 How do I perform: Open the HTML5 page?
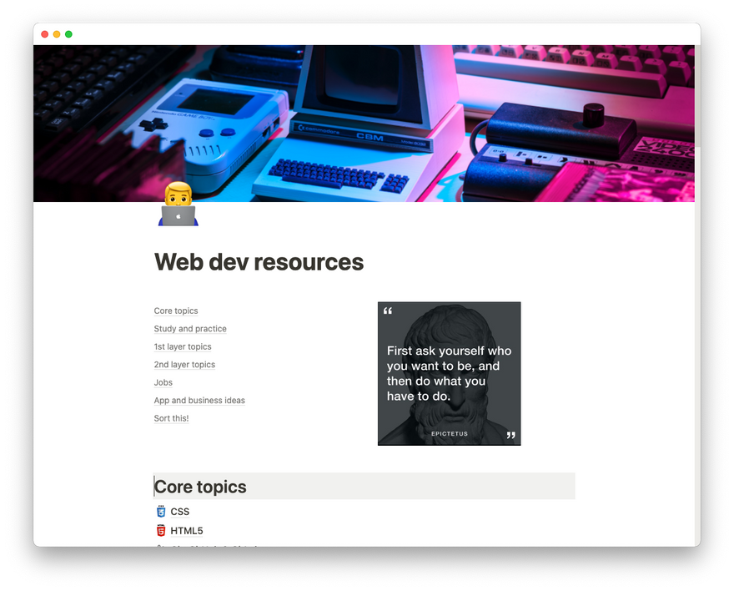pyautogui.click(x=187, y=531)
